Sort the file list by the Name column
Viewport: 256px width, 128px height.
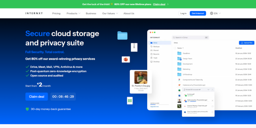pos(180,48)
